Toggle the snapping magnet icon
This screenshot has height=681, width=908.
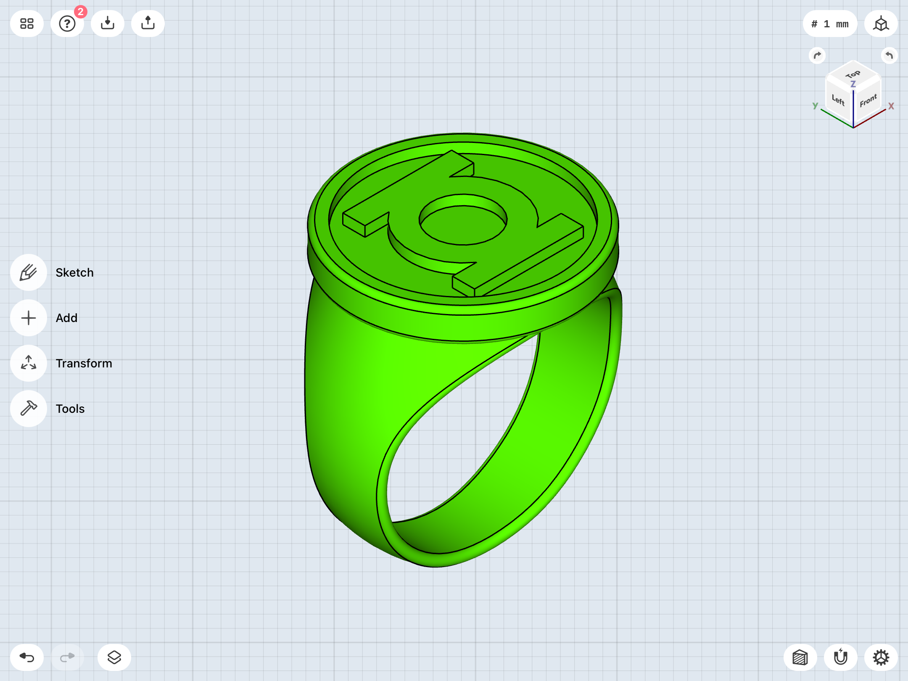[x=841, y=657]
